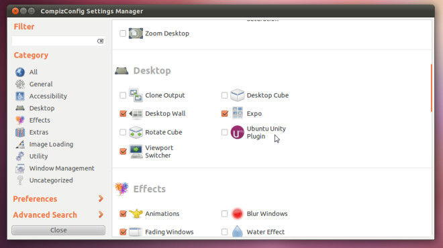Open the Viewport Switcher plugin icon

coord(136,151)
